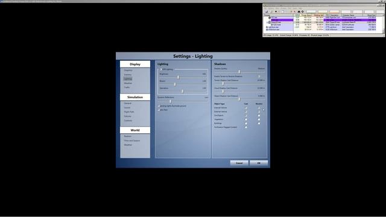This screenshot has width=386, height=217.
Task: Click the CPU Usage status bar entry
Action: point(271,35)
